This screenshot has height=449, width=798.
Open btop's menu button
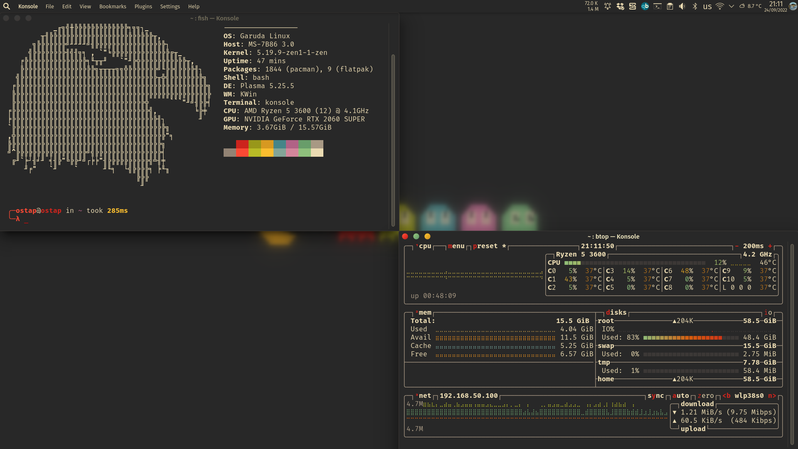coord(456,246)
